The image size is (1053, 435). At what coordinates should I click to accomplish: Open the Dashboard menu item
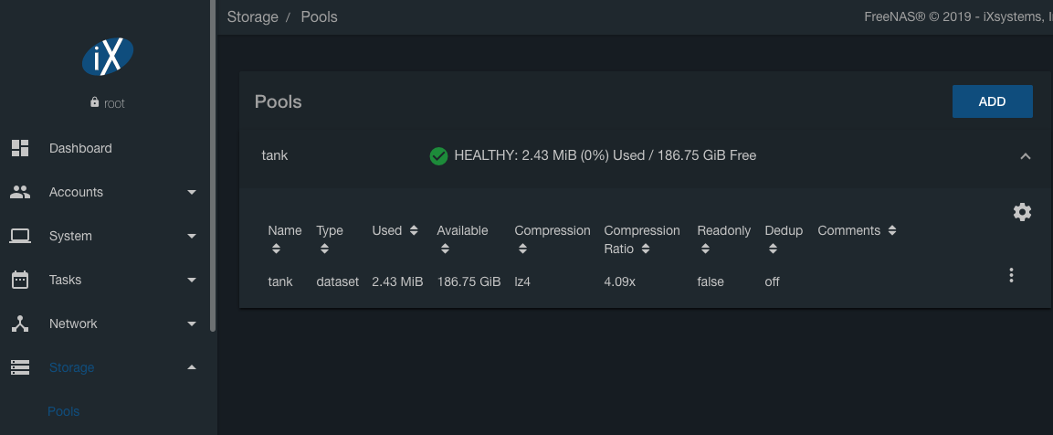pyautogui.click(x=80, y=148)
